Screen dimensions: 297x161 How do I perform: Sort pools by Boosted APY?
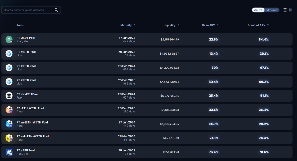(258, 25)
